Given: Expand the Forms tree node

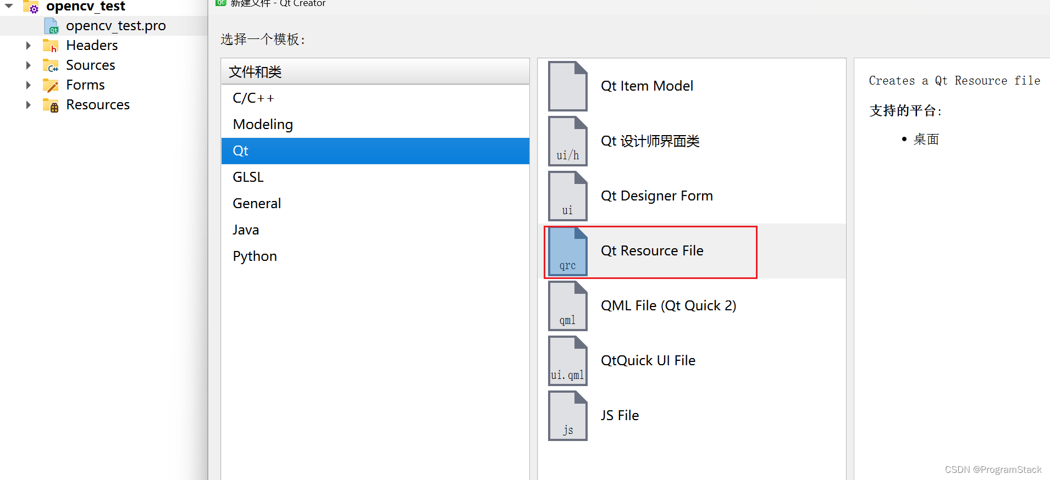Looking at the screenshot, I should point(28,85).
